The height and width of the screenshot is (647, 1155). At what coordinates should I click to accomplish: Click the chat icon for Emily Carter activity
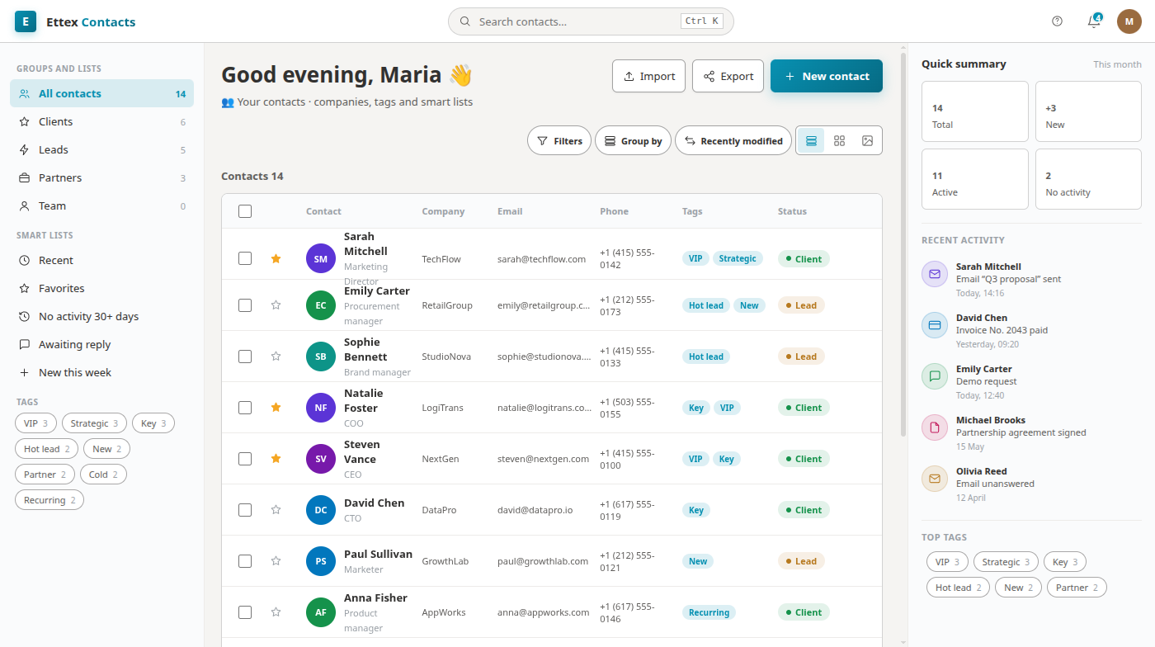935,376
